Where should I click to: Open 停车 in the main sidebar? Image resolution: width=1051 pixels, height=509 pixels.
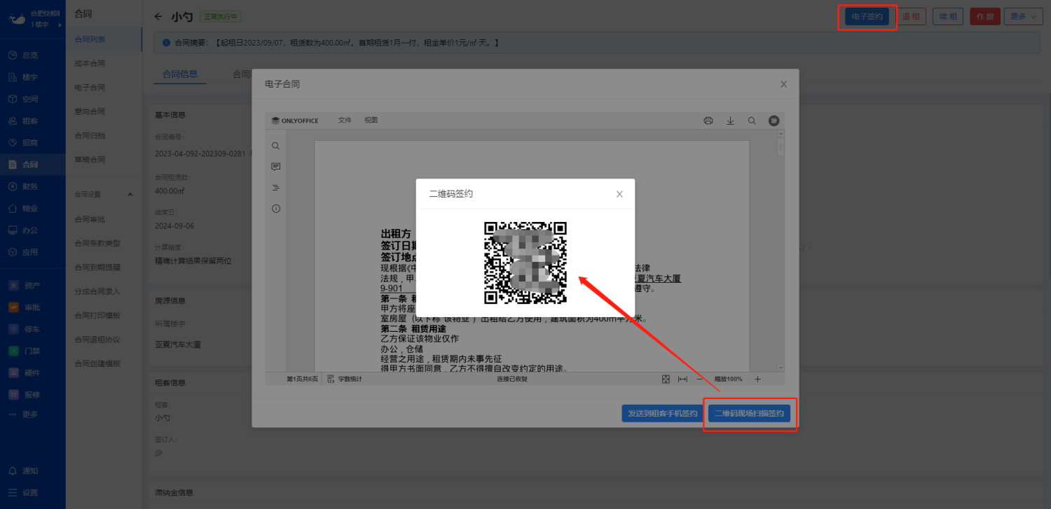[x=33, y=328]
